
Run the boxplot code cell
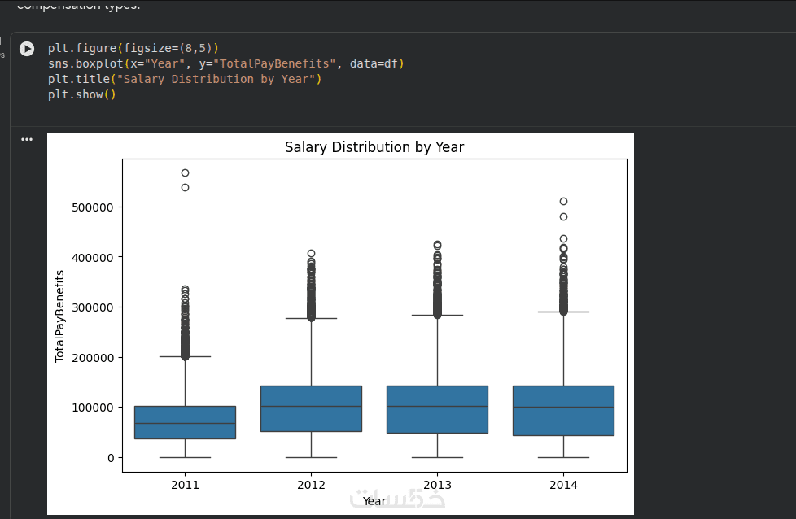[27, 49]
